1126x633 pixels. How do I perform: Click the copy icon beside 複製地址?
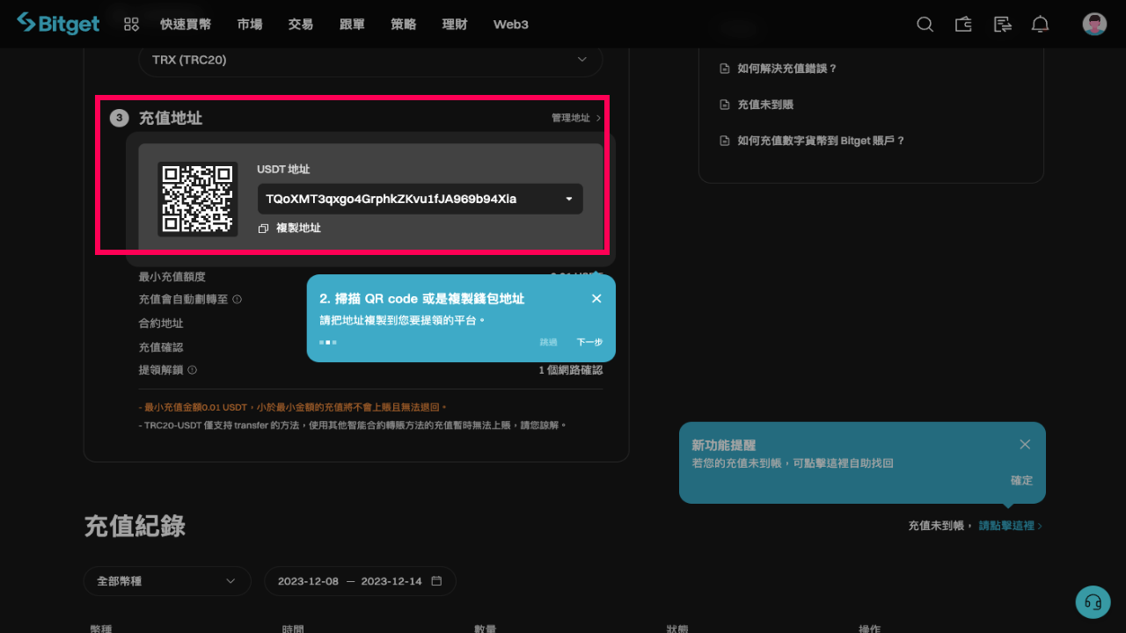pyautogui.click(x=263, y=229)
